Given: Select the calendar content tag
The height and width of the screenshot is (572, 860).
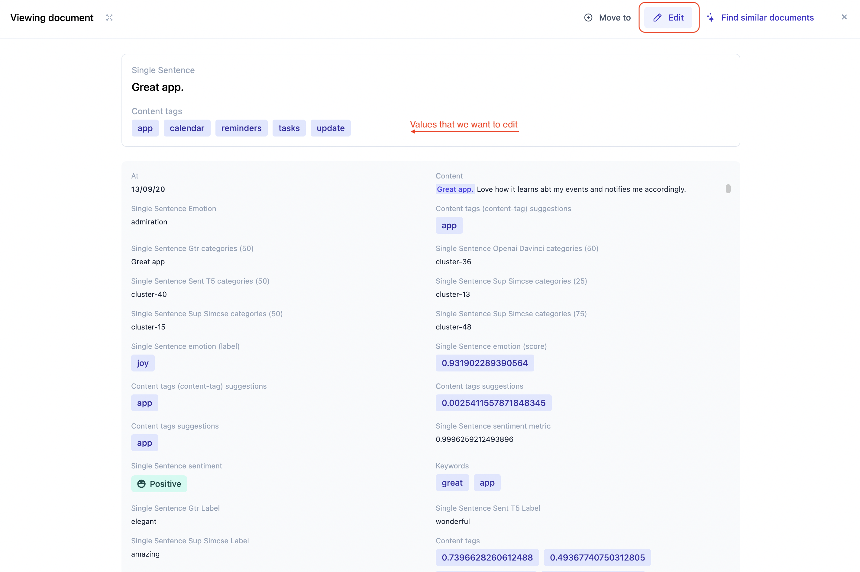Looking at the screenshot, I should tap(187, 128).
